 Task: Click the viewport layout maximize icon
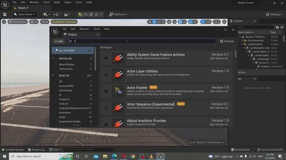[x=224, y=22]
